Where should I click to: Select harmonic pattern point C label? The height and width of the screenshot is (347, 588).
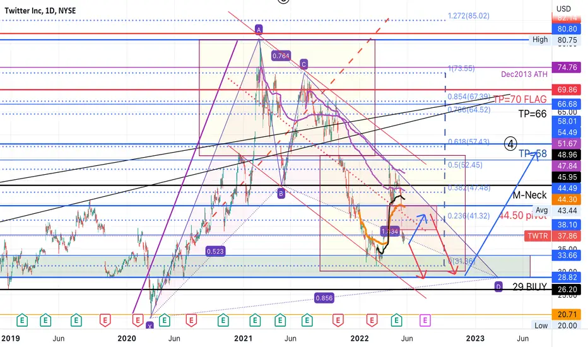[303, 64]
